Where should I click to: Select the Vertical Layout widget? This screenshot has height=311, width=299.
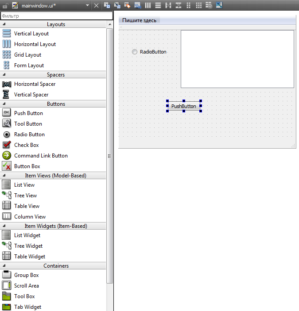tap(53, 34)
